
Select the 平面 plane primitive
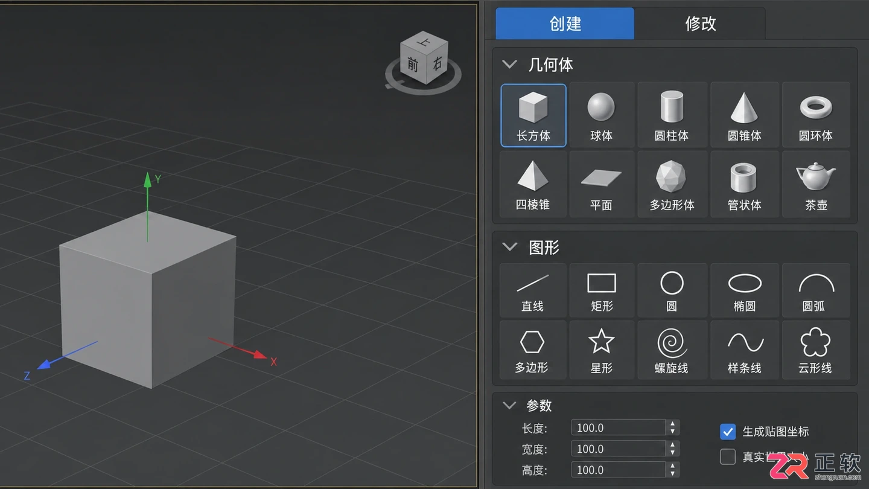602,184
